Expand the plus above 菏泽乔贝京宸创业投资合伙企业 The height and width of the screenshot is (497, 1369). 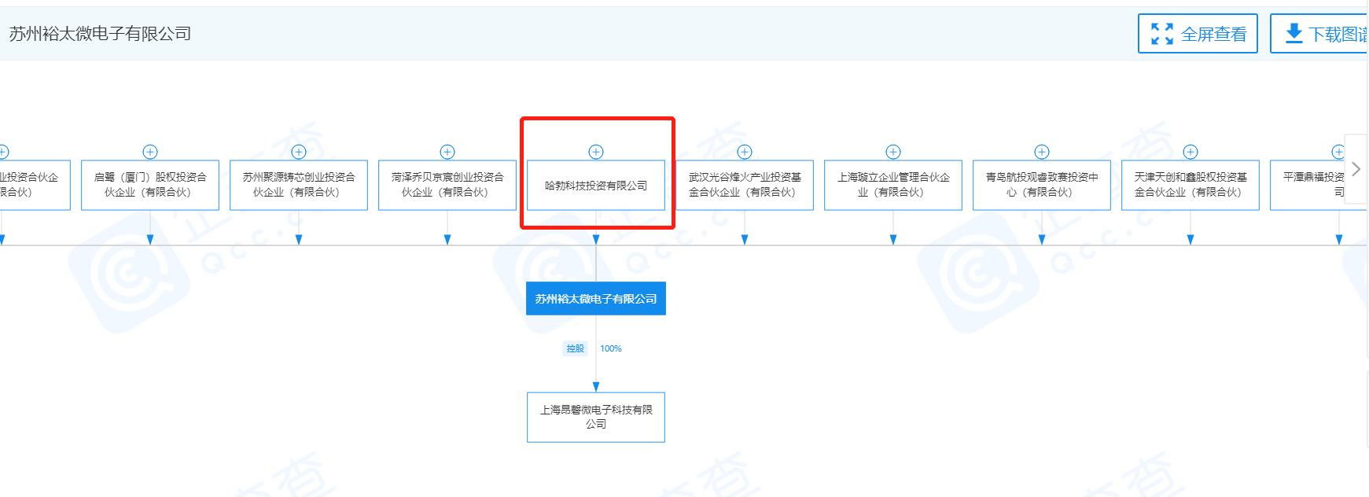pos(447,152)
